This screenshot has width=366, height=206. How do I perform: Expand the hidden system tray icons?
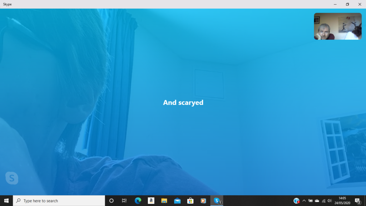pos(304,201)
